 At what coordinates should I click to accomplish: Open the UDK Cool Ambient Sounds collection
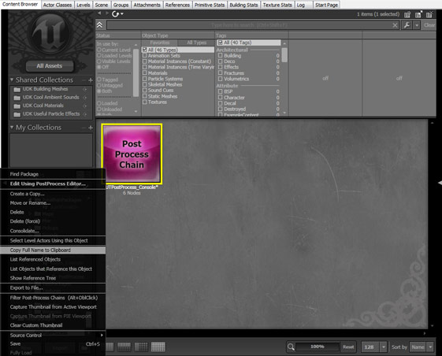(x=50, y=97)
